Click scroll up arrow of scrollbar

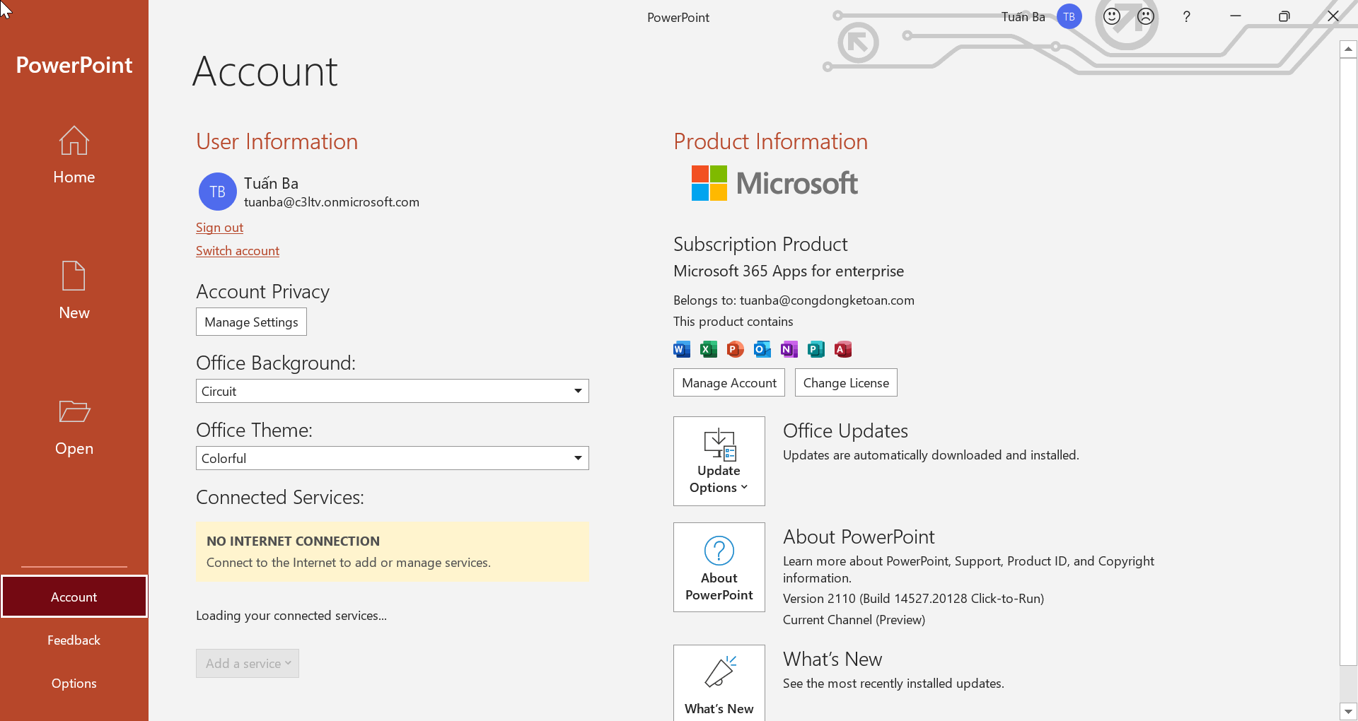(x=1348, y=49)
